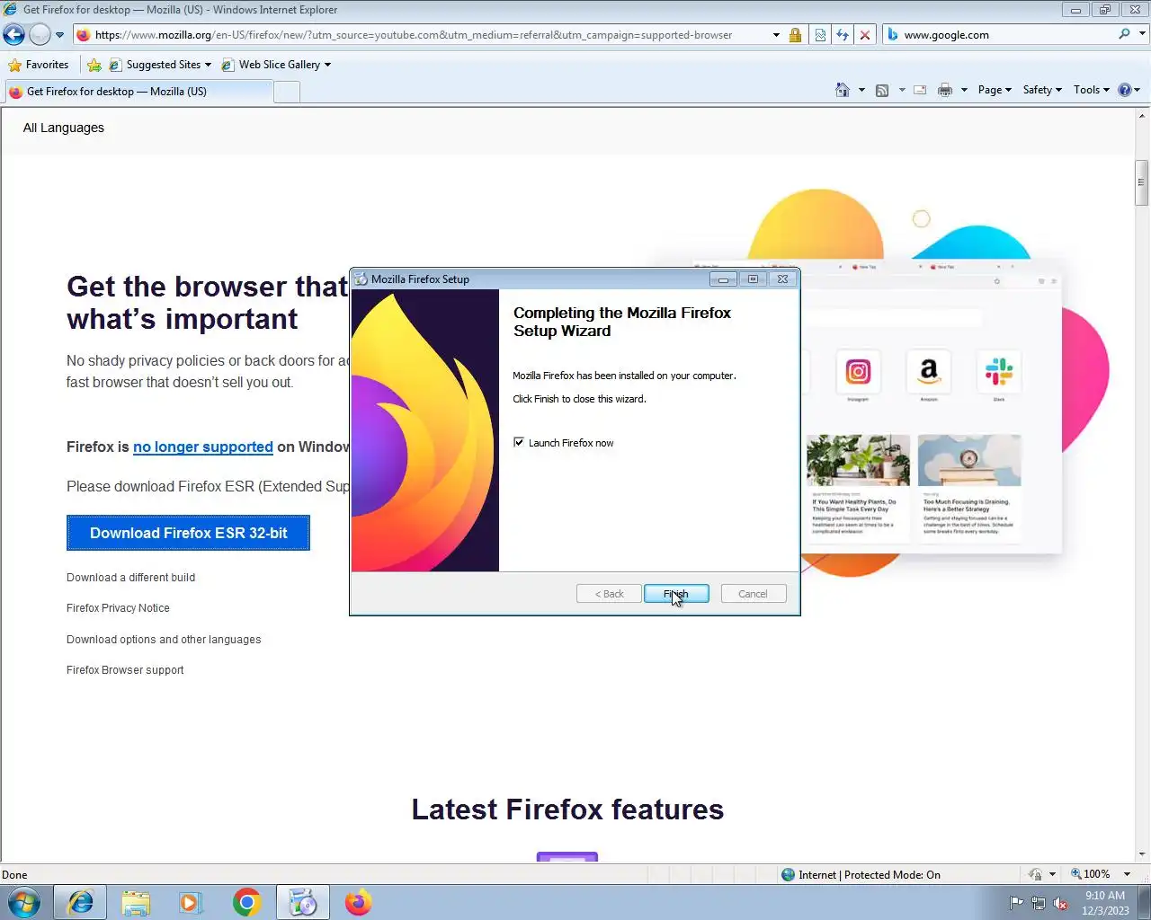Open the no longer supported link
The image size is (1151, 920).
pyautogui.click(x=202, y=447)
